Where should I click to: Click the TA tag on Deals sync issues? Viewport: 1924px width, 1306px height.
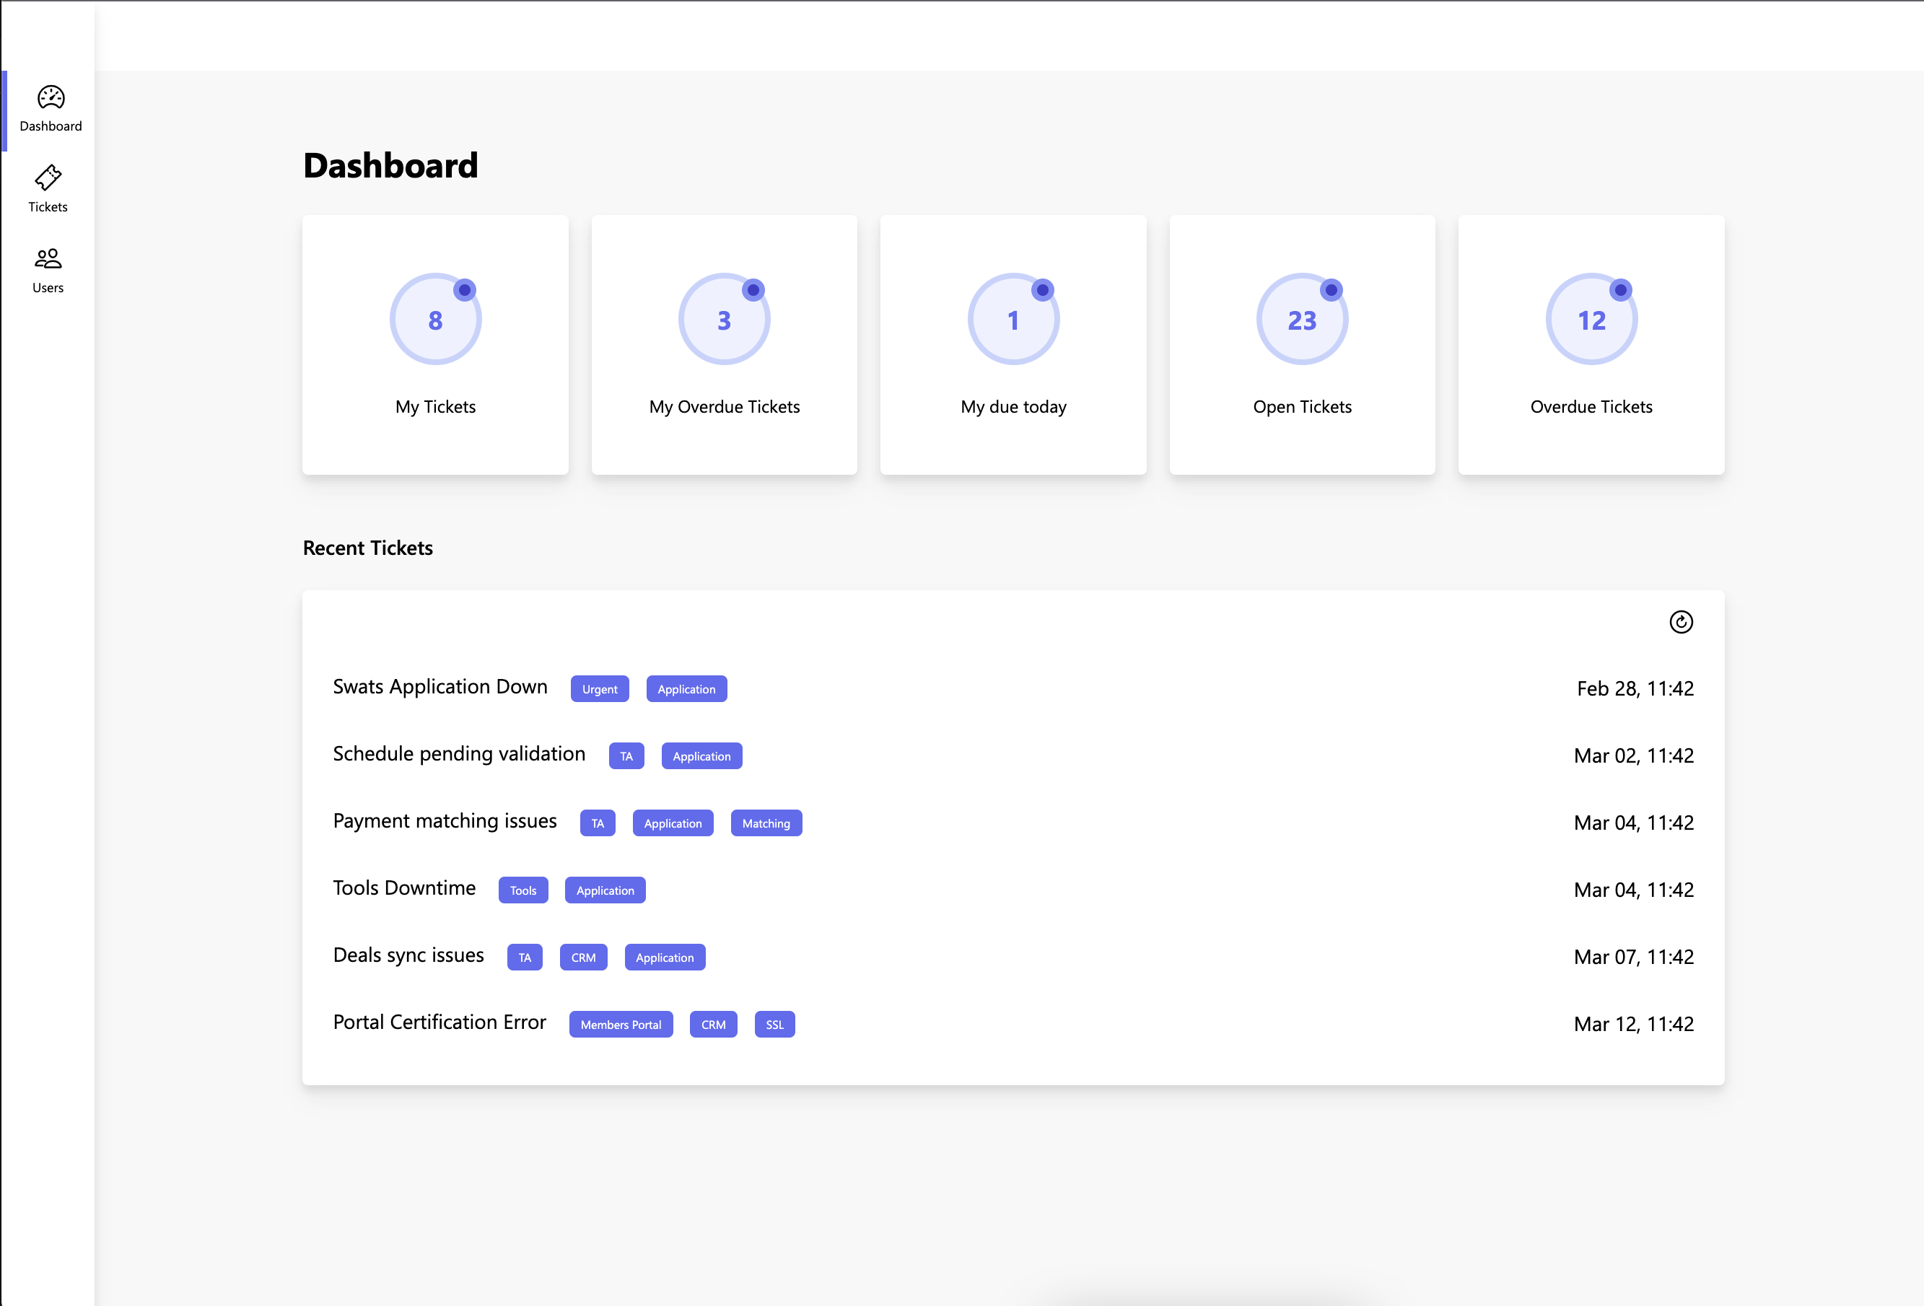[525, 957]
